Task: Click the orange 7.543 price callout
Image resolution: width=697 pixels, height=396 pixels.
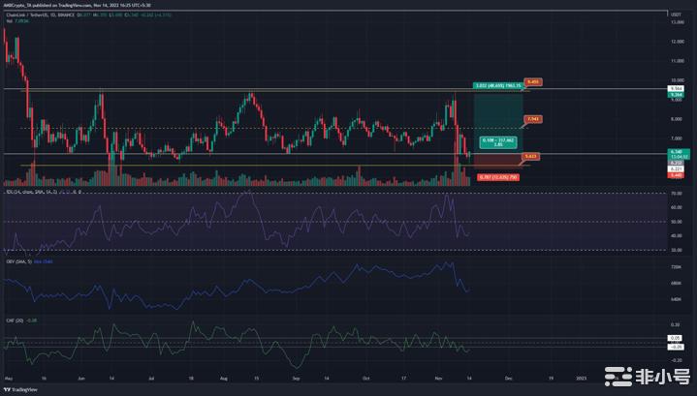Action: coord(532,119)
